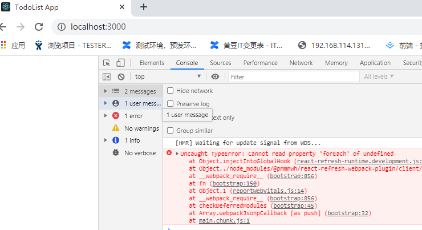Screen dimensions: 422x230
Task: Open bootstrap:32 source link
Action: 348,213
